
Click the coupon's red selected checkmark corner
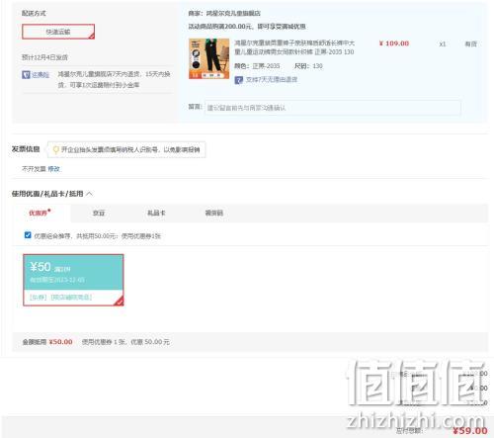120,302
